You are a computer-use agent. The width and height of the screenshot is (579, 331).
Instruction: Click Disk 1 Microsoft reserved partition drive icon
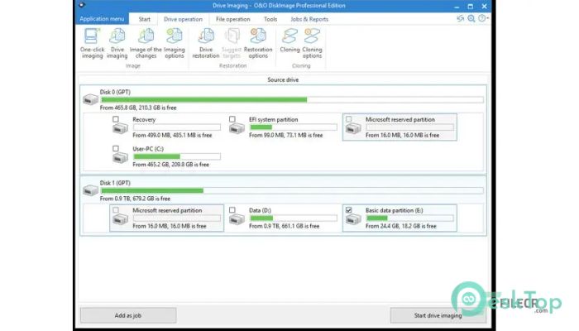pyautogui.click(x=121, y=219)
